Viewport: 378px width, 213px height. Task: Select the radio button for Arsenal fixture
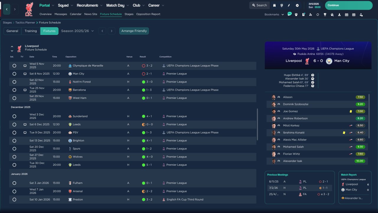14,191
